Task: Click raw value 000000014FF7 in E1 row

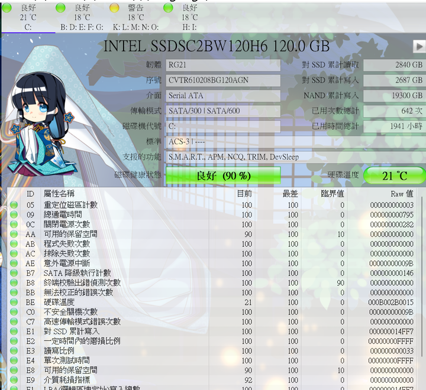Action: [x=391, y=331]
